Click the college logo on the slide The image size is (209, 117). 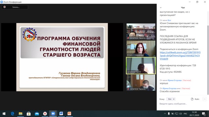pyautogui.click(x=30, y=34)
